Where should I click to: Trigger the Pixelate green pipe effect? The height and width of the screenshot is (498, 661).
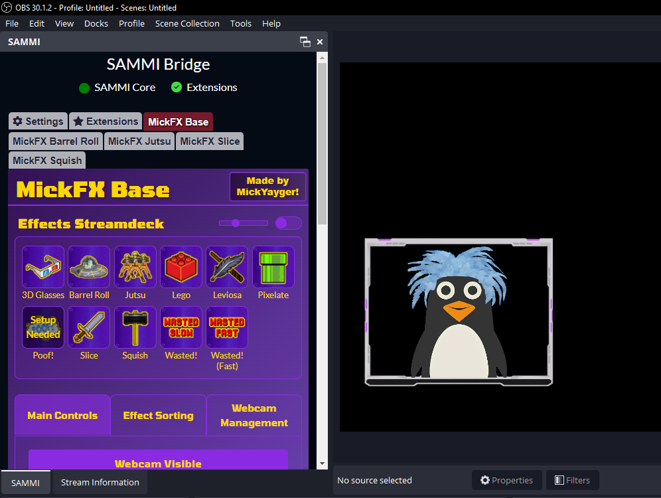pos(273,267)
